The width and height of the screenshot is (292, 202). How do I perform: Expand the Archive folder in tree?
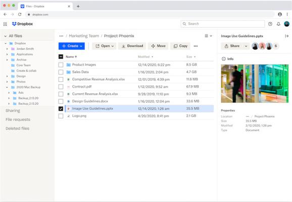click(x=7, y=60)
